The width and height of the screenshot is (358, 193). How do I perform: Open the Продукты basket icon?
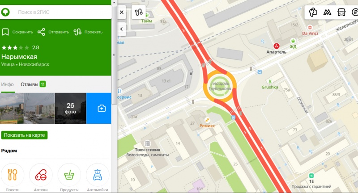coord(69,175)
